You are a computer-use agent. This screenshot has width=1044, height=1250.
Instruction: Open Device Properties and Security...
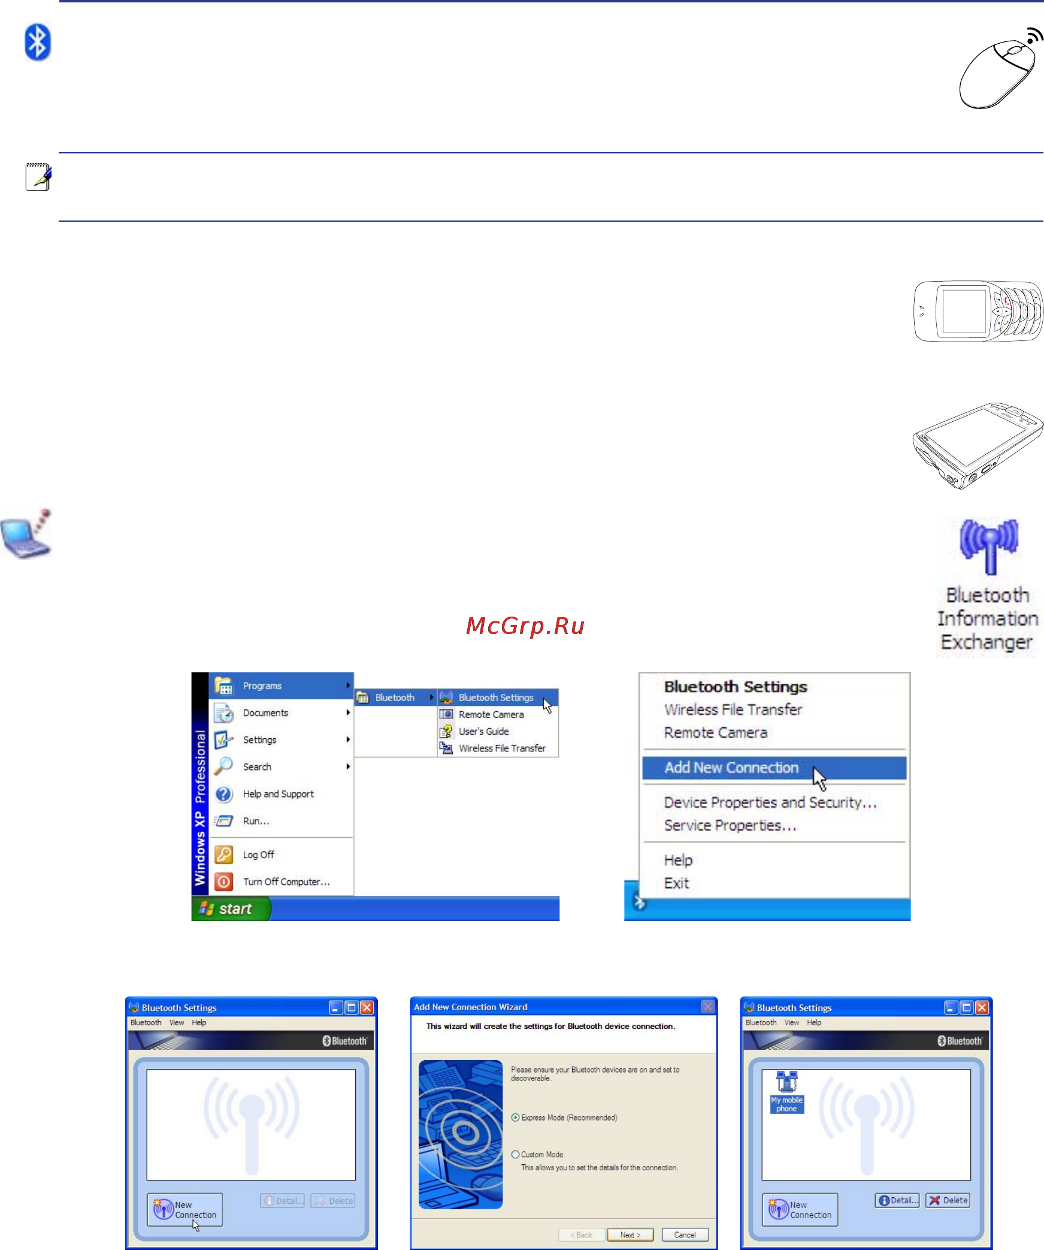pyautogui.click(x=770, y=802)
